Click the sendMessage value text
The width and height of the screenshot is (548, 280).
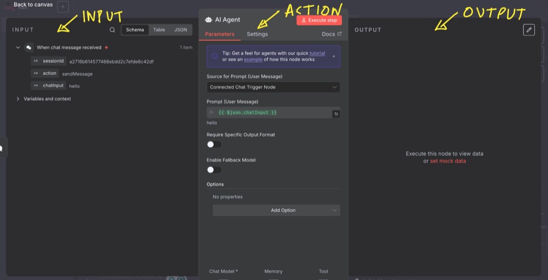tap(77, 74)
